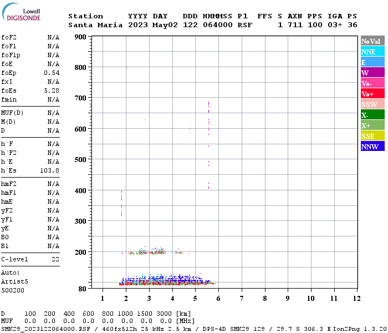Select the W purple legend swatch
This screenshot has height=333, width=388.
(372, 73)
